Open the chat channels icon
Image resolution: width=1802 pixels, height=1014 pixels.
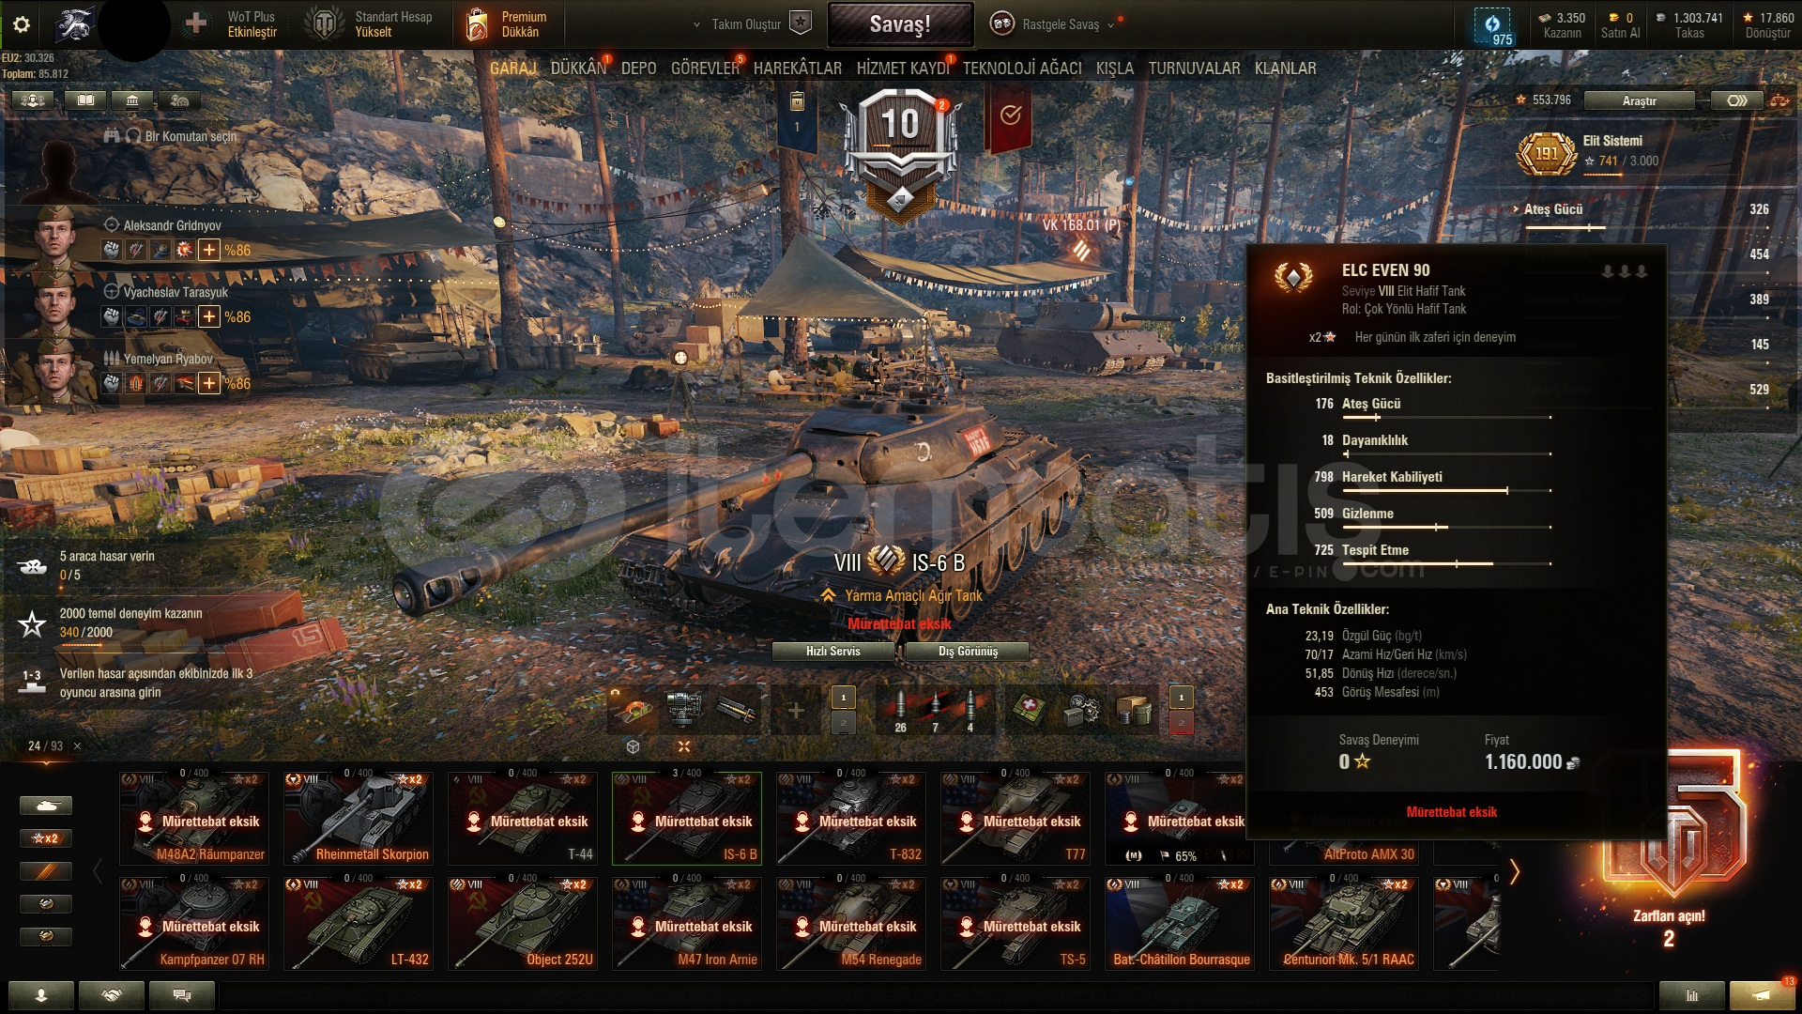point(182,995)
